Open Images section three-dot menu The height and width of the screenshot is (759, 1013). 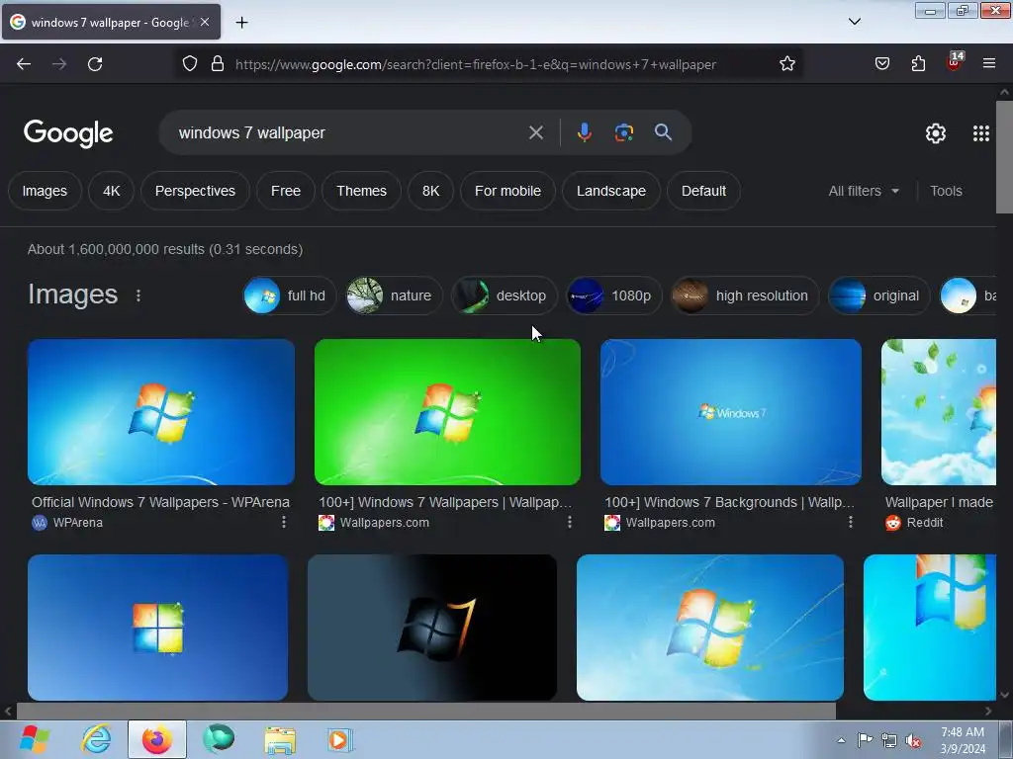(138, 295)
